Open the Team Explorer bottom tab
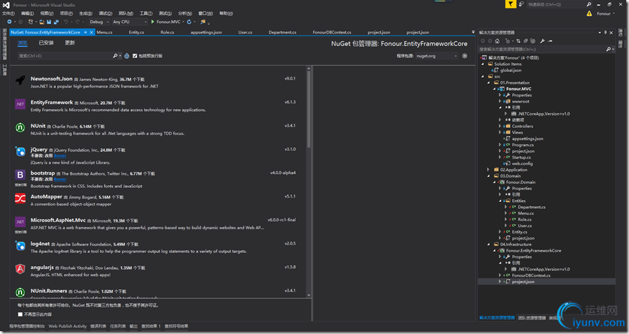The height and width of the screenshot is (334, 629). (x=532, y=317)
